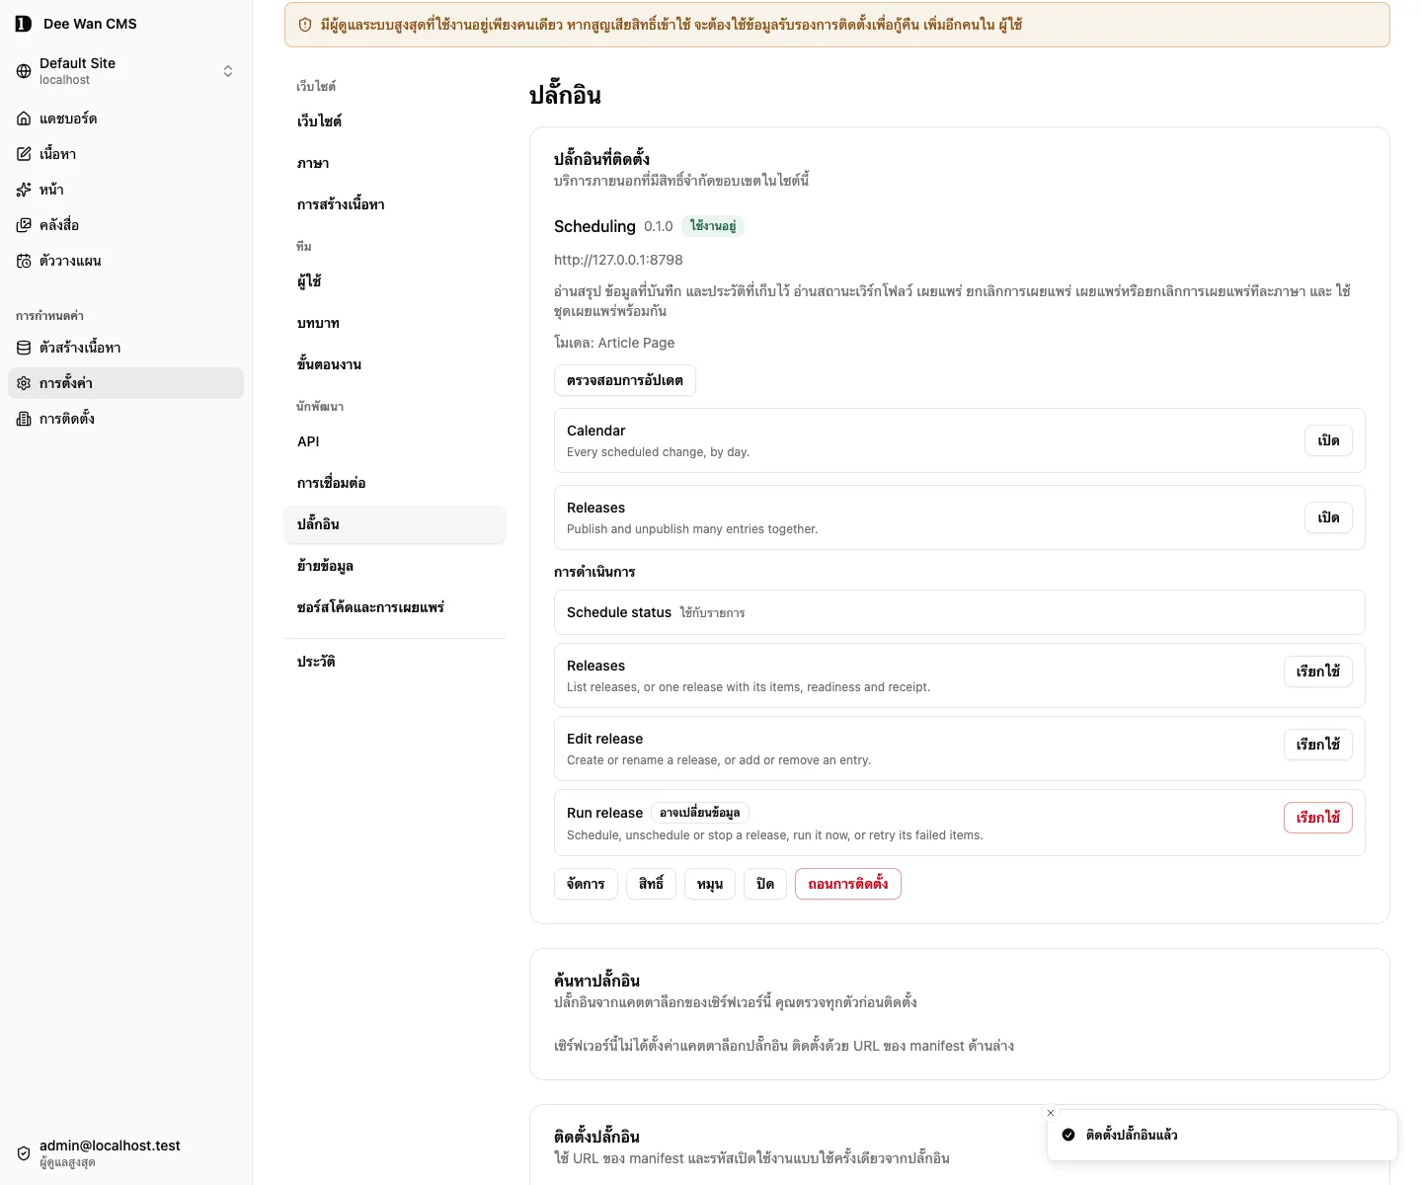1422x1185 pixels.
Task: Invoke the Run release action
Action: [1318, 818]
